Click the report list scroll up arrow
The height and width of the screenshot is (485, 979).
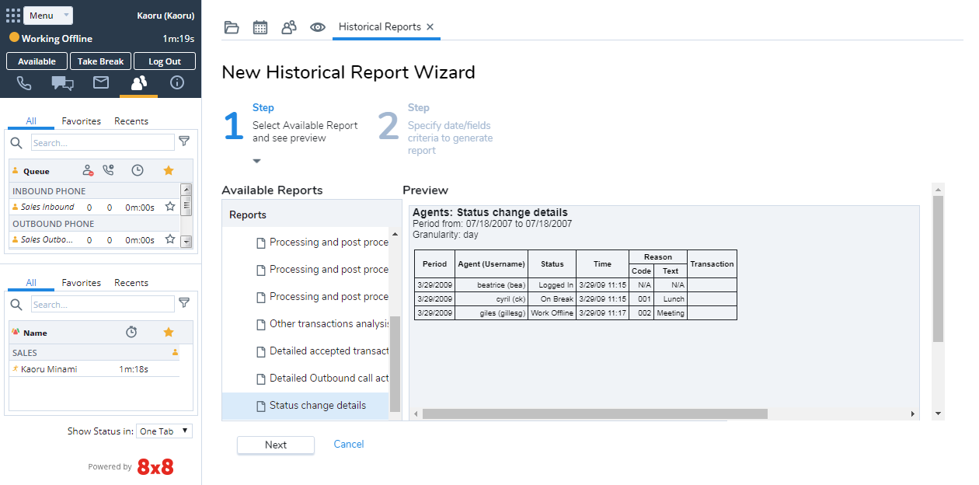pyautogui.click(x=395, y=234)
